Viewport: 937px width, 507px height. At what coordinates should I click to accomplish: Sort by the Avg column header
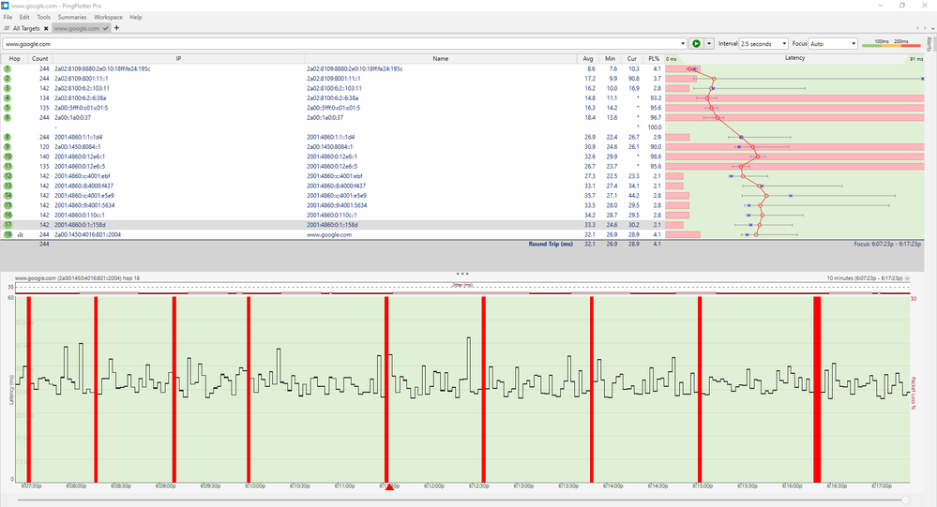coord(588,58)
